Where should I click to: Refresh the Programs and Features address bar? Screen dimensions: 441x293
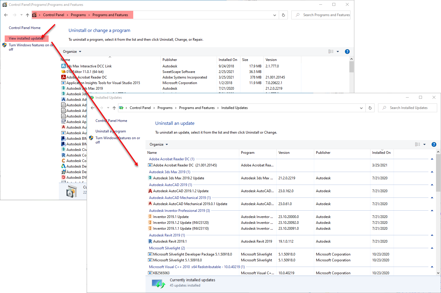coord(283,15)
